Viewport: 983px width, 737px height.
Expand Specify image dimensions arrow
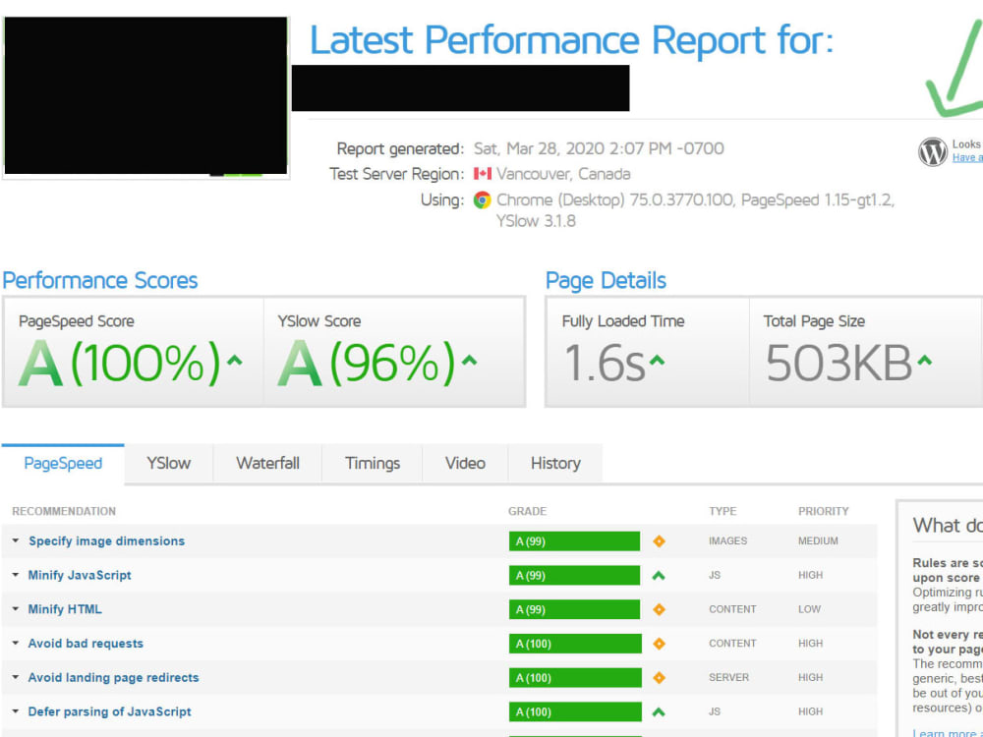[16, 540]
